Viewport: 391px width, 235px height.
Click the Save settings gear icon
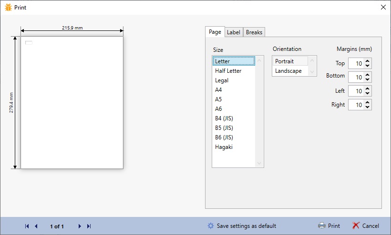[x=211, y=226]
